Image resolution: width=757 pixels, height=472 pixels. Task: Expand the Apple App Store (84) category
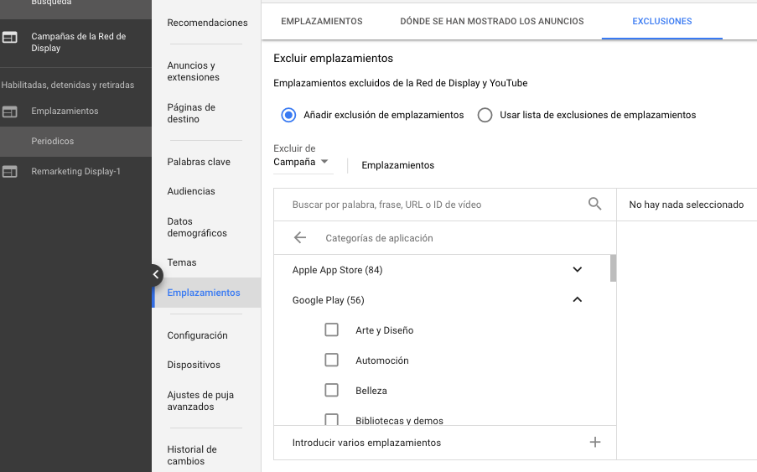coord(577,270)
